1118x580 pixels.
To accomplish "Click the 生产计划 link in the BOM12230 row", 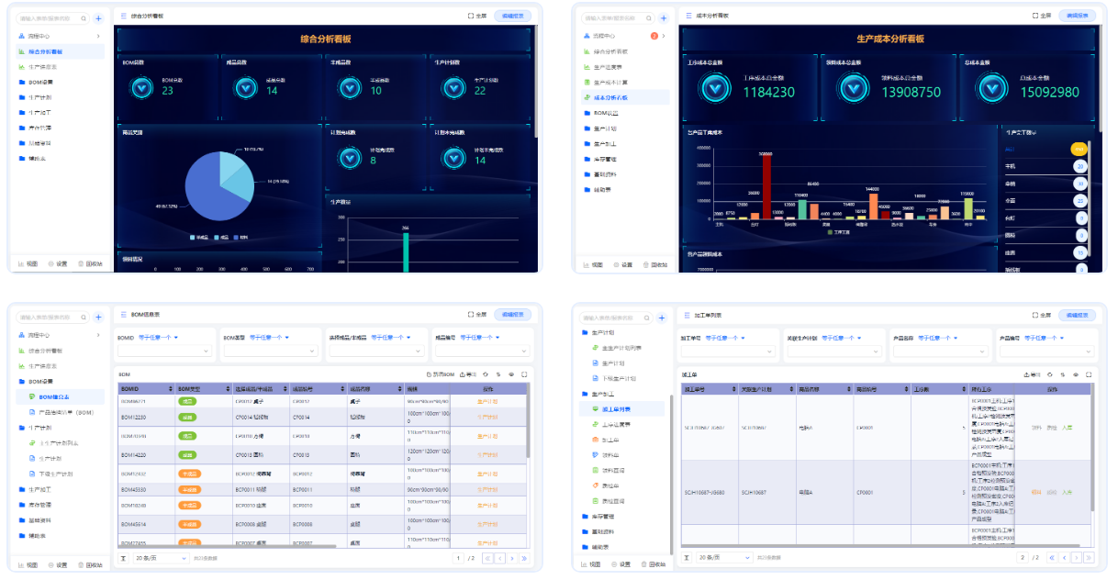I will pyautogui.click(x=487, y=417).
